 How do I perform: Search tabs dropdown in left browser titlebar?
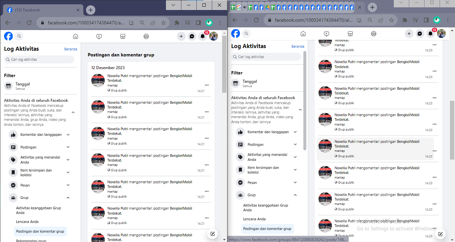[x=173, y=5]
